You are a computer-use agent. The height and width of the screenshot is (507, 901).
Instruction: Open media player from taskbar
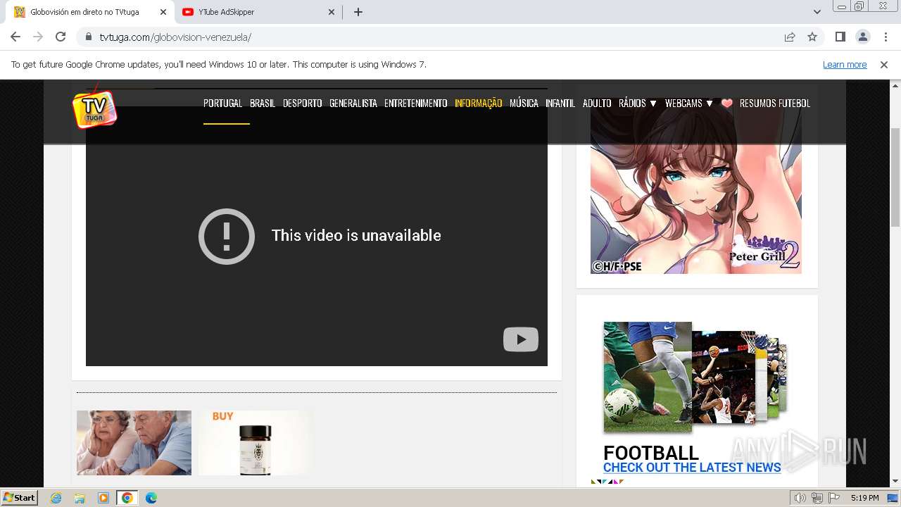coord(103,498)
